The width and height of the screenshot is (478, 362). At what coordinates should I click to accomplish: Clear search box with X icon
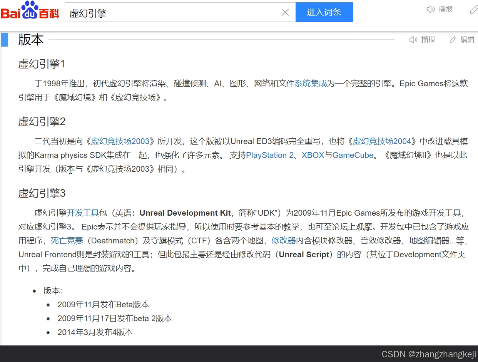[x=285, y=12]
